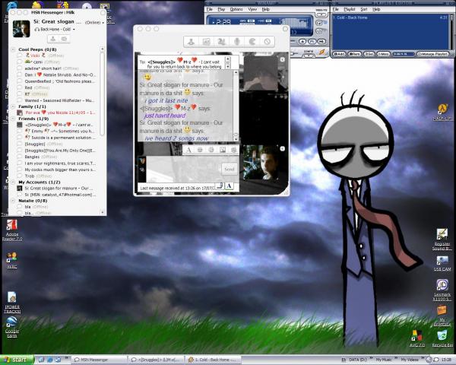The width and height of the screenshot is (456, 365).
Task: Click chat message input field
Action: [x=184, y=169]
